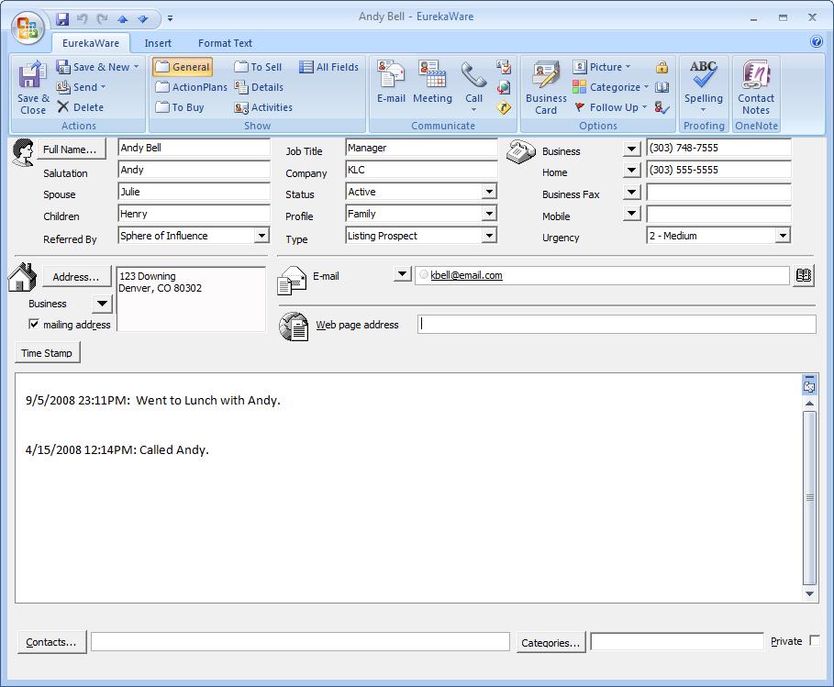Show the To Sell page
The image size is (834, 687).
tap(258, 67)
